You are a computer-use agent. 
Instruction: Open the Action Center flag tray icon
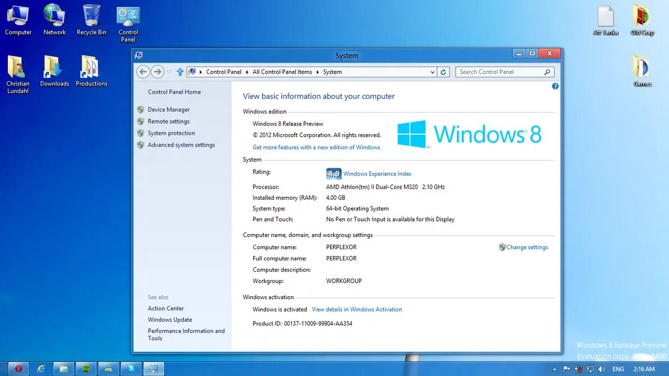pyautogui.click(x=566, y=369)
